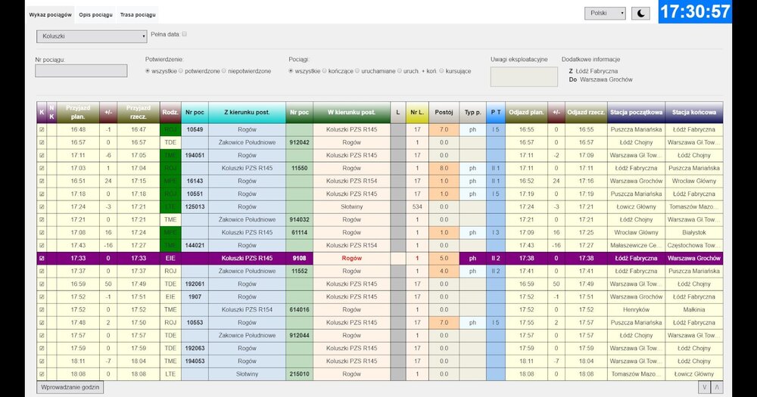Click the 17:30:57 clock display
The image size is (757, 397).
pyautogui.click(x=695, y=12)
